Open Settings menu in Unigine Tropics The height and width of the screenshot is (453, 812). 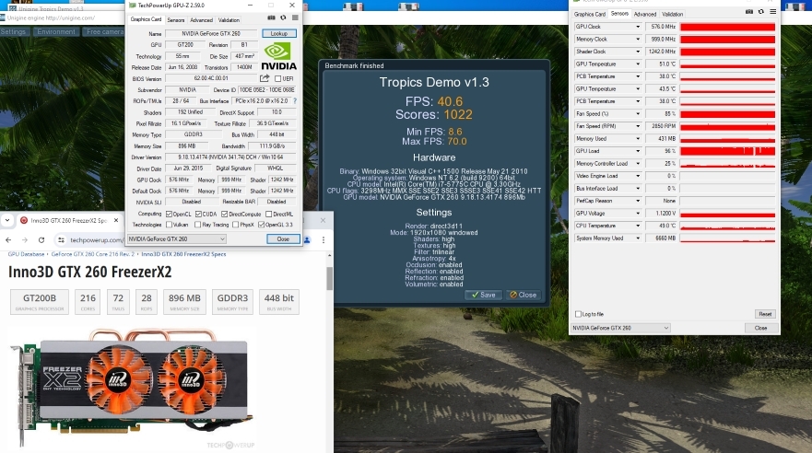[x=13, y=31]
